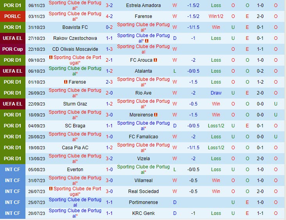Click the 3-2 score against Estrela Amadora
286x220 pixels.
tap(109, 5)
